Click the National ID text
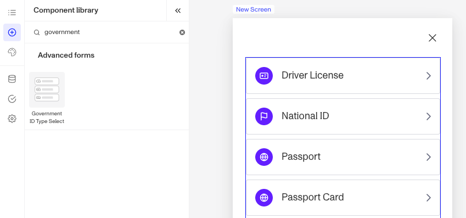 point(305,116)
